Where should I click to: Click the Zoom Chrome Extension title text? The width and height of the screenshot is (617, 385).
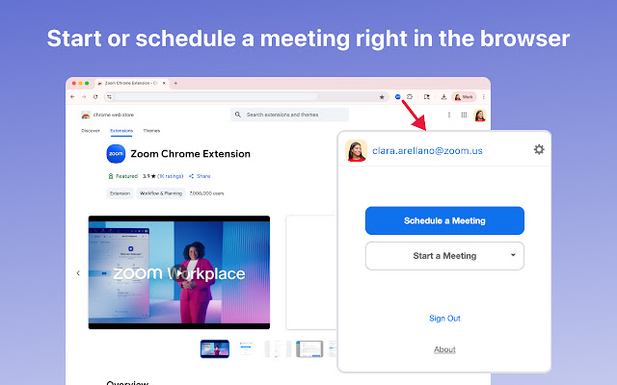coord(191,154)
